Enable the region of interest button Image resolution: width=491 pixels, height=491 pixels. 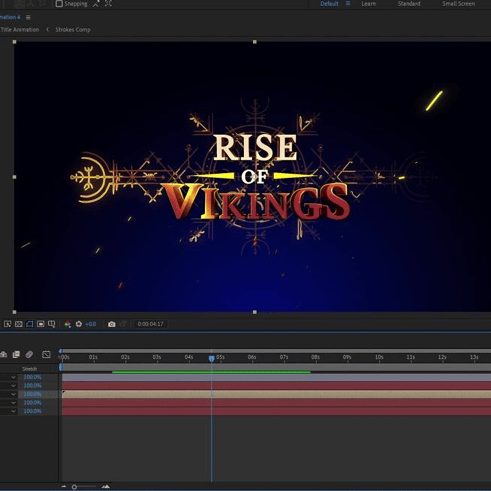[x=41, y=324]
